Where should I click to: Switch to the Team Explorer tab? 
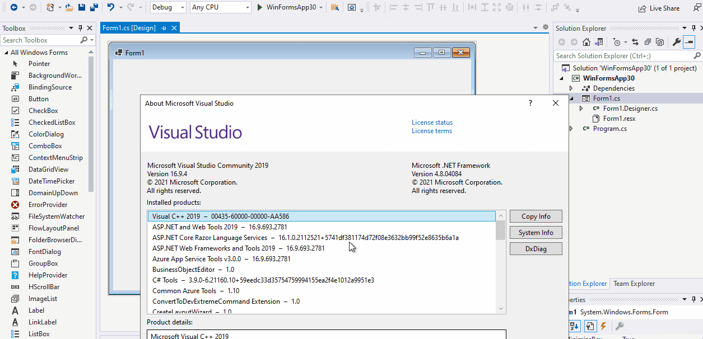tap(634, 284)
